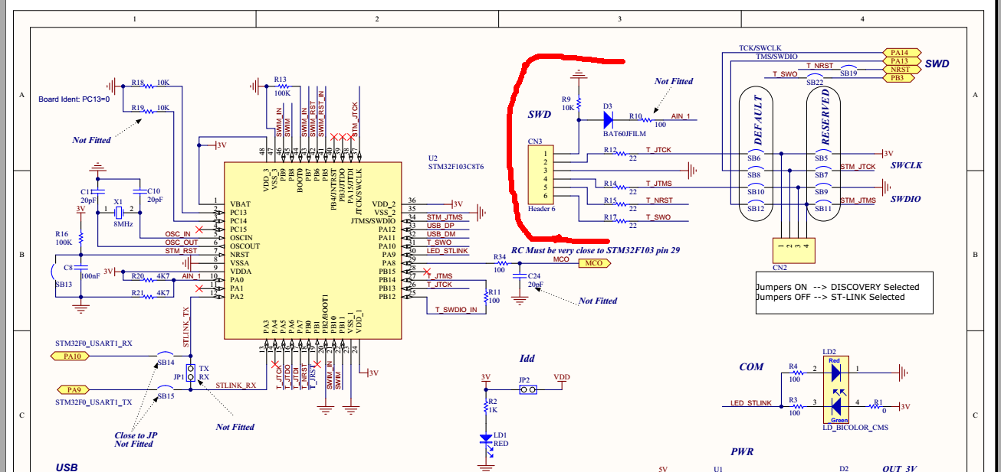Image resolution: width=1001 pixels, height=472 pixels.
Task: Select the TMS/SWDIO net label
Action: click(777, 57)
